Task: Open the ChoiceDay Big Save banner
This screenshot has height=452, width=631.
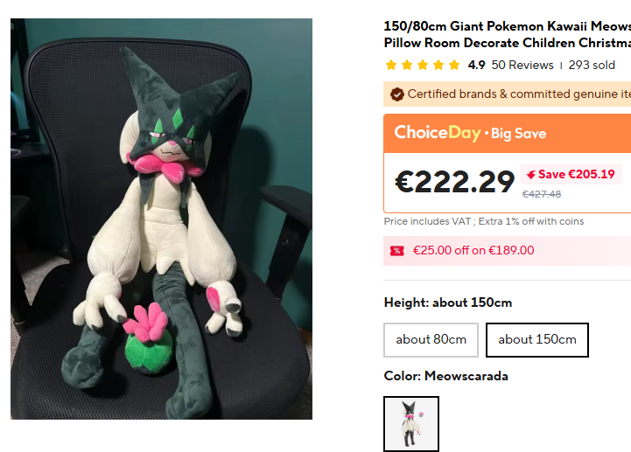Action: pyautogui.click(x=507, y=133)
